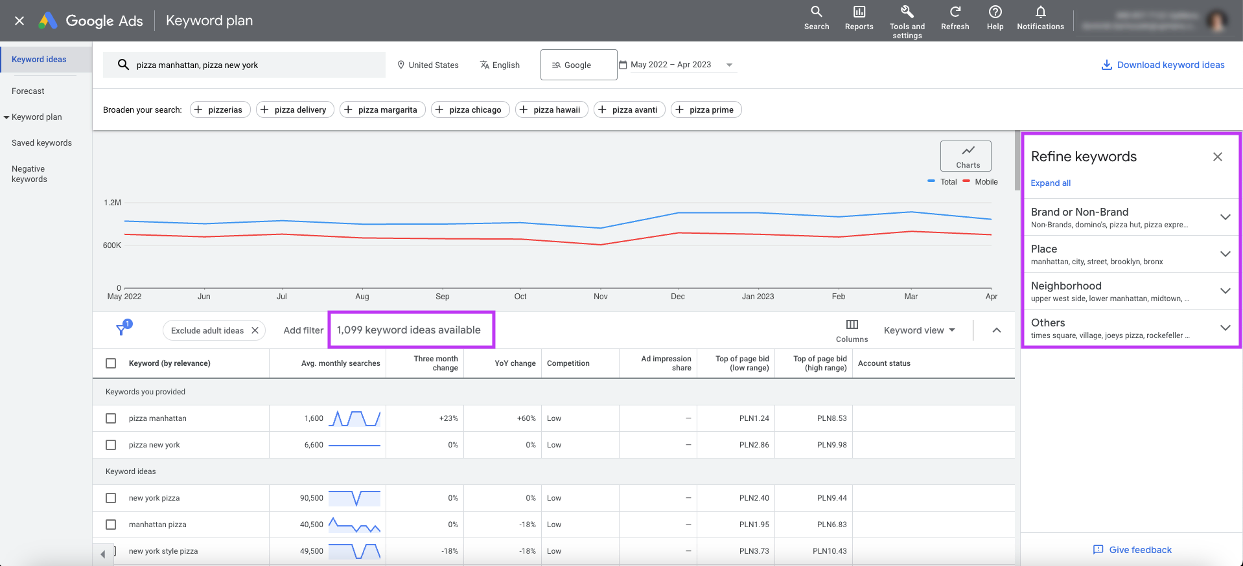Open the Keyword ideas sidebar tab
Screen dimensions: 1243x566
[46, 60]
